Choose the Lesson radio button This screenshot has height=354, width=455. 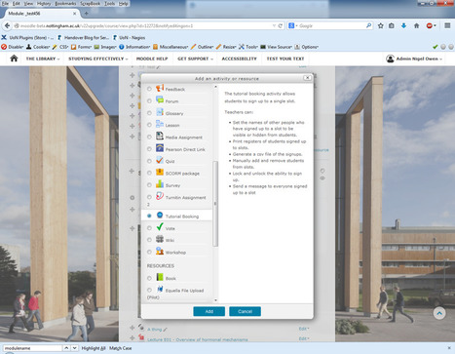pos(149,125)
